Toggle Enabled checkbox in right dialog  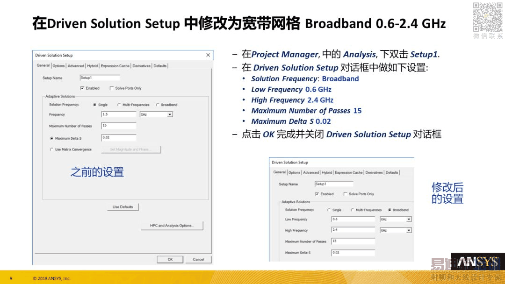(317, 194)
